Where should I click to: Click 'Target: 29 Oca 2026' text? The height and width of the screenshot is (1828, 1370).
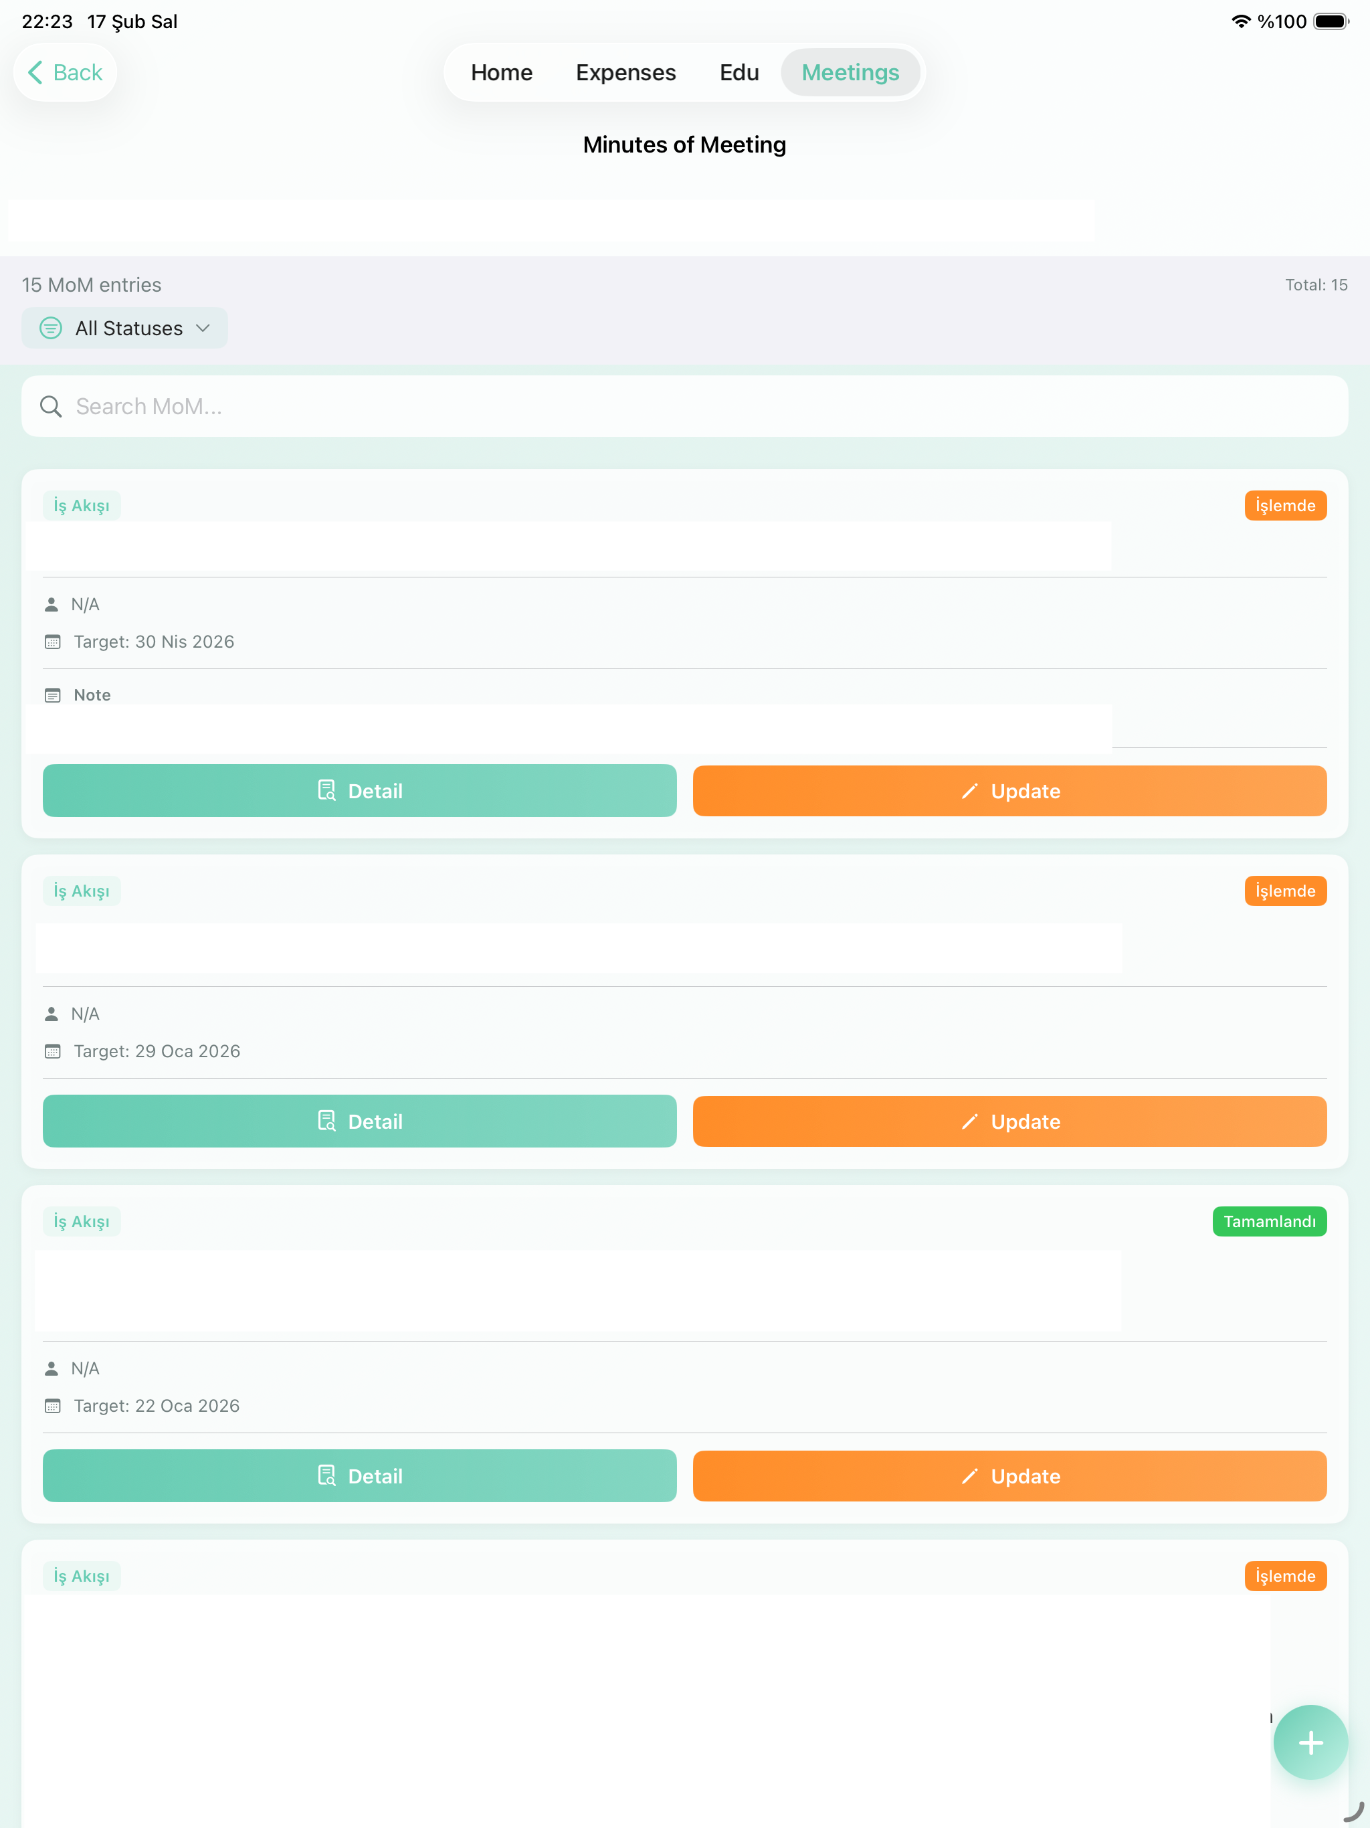click(x=157, y=1051)
